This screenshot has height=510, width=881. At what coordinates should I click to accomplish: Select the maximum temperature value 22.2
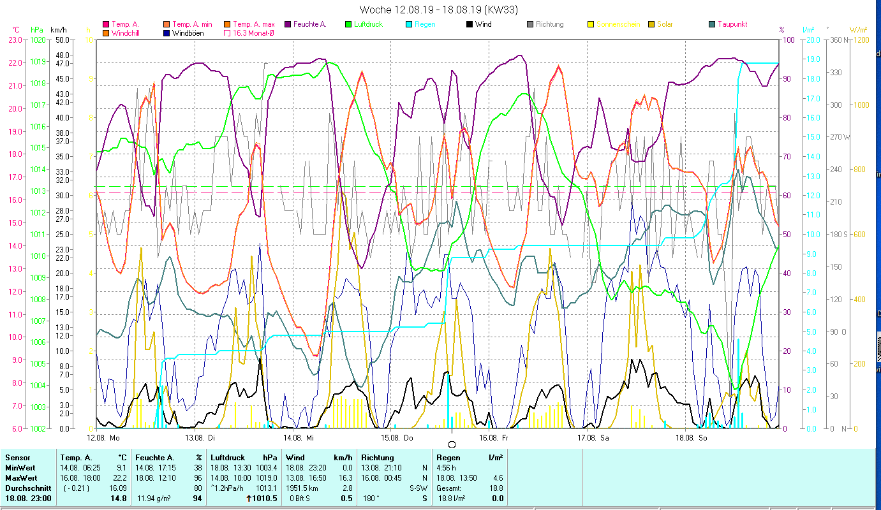(119, 477)
